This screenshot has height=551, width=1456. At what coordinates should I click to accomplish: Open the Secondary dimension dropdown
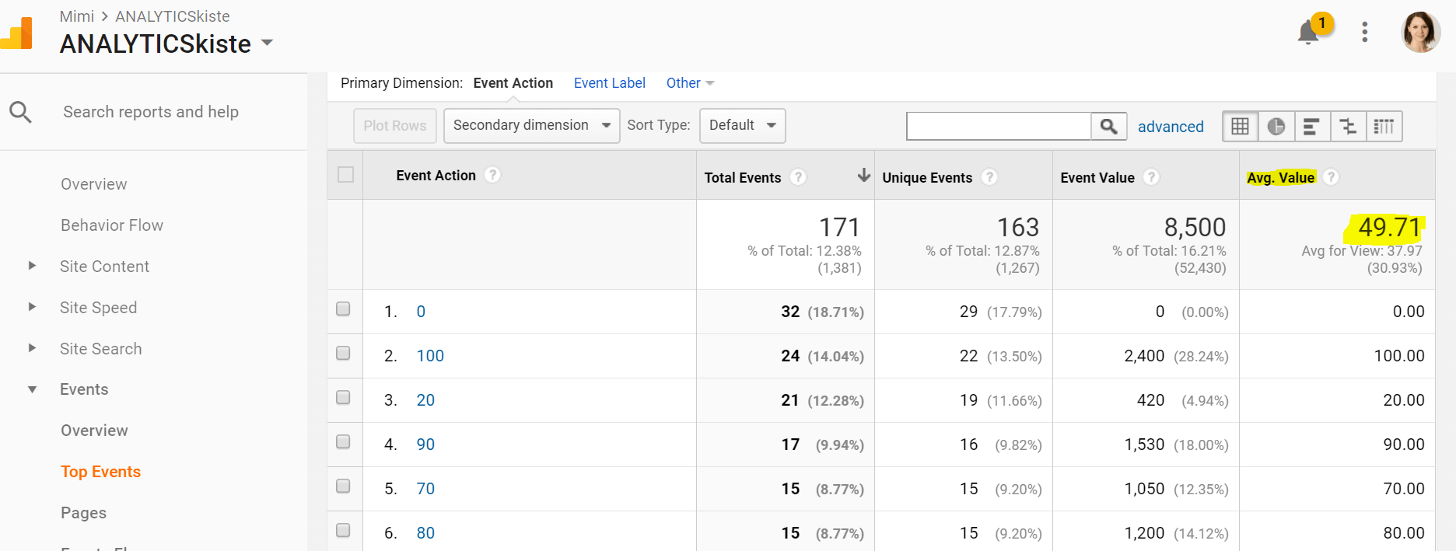click(x=531, y=125)
